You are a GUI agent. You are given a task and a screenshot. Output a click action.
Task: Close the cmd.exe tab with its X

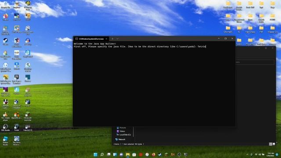click(x=106, y=39)
